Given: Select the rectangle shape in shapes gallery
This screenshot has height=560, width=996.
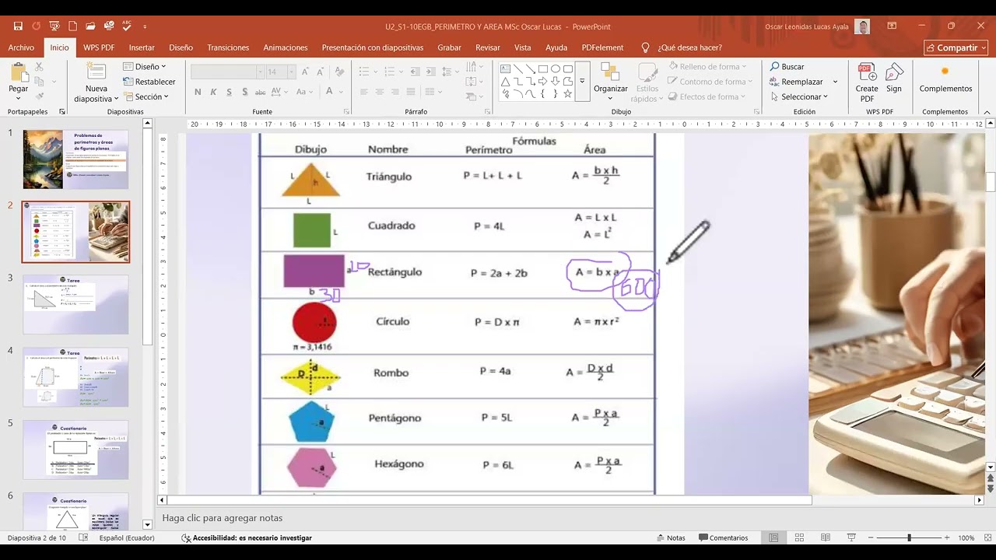Looking at the screenshot, I should (542, 68).
